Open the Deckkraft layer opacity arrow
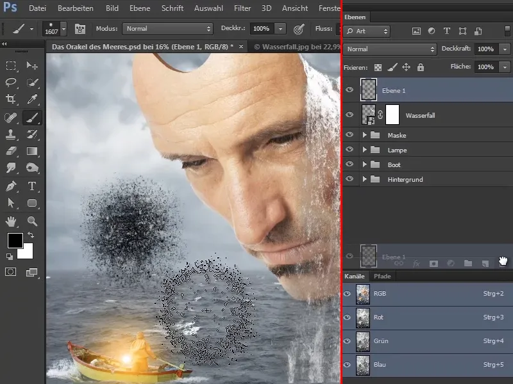The image size is (513, 384). [505, 49]
